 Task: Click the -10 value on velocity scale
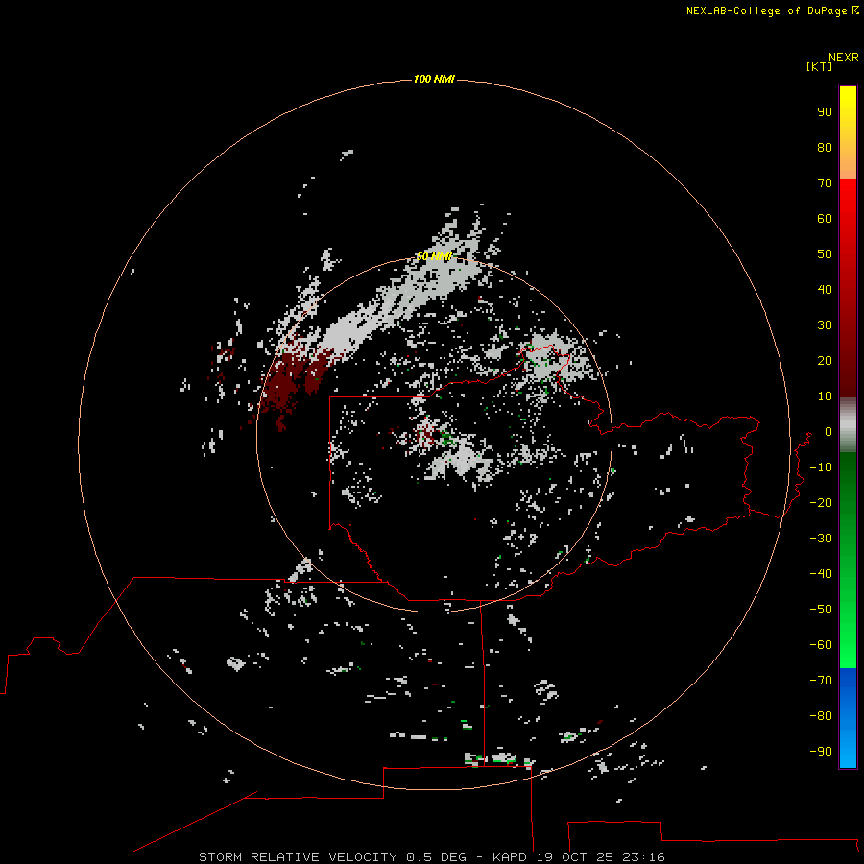pyautogui.click(x=821, y=468)
